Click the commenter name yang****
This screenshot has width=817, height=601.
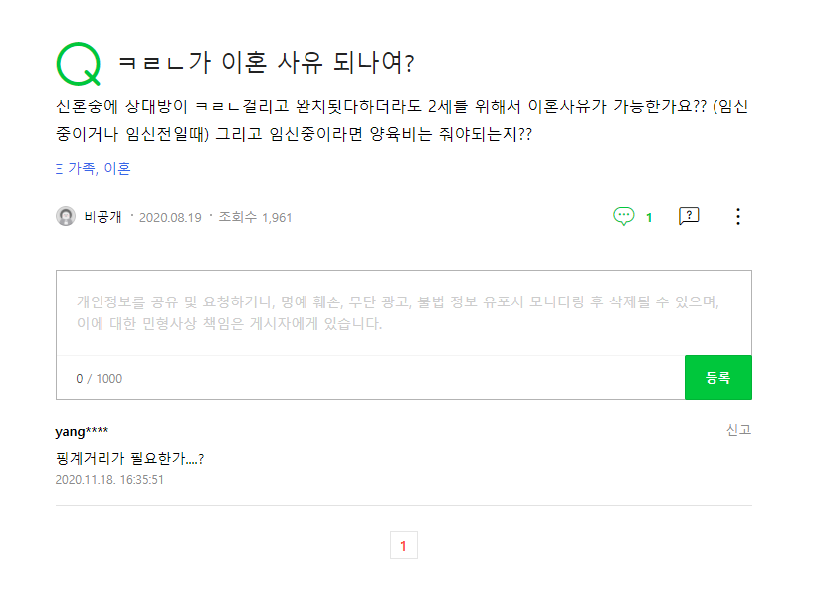pos(82,431)
